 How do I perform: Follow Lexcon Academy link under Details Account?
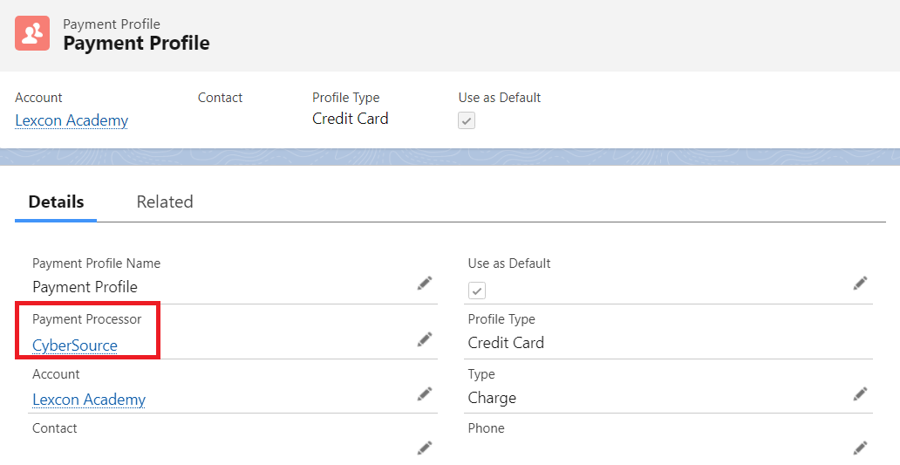89,400
